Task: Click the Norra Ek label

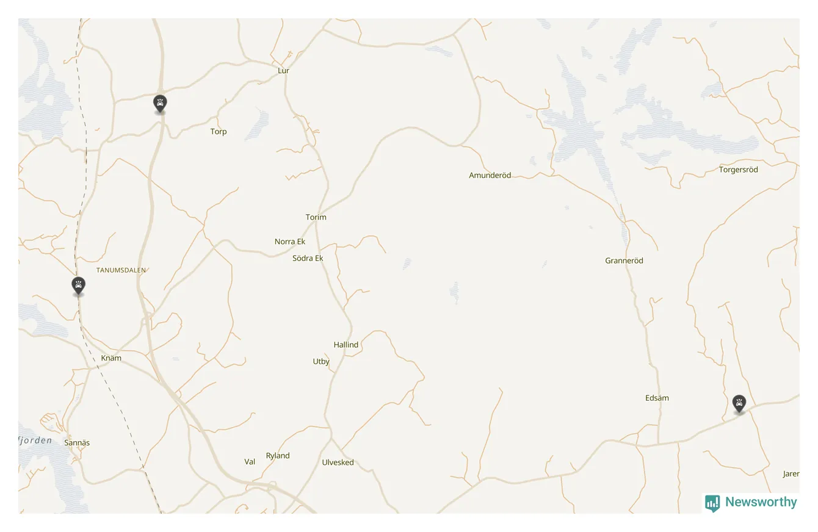Action: click(290, 242)
